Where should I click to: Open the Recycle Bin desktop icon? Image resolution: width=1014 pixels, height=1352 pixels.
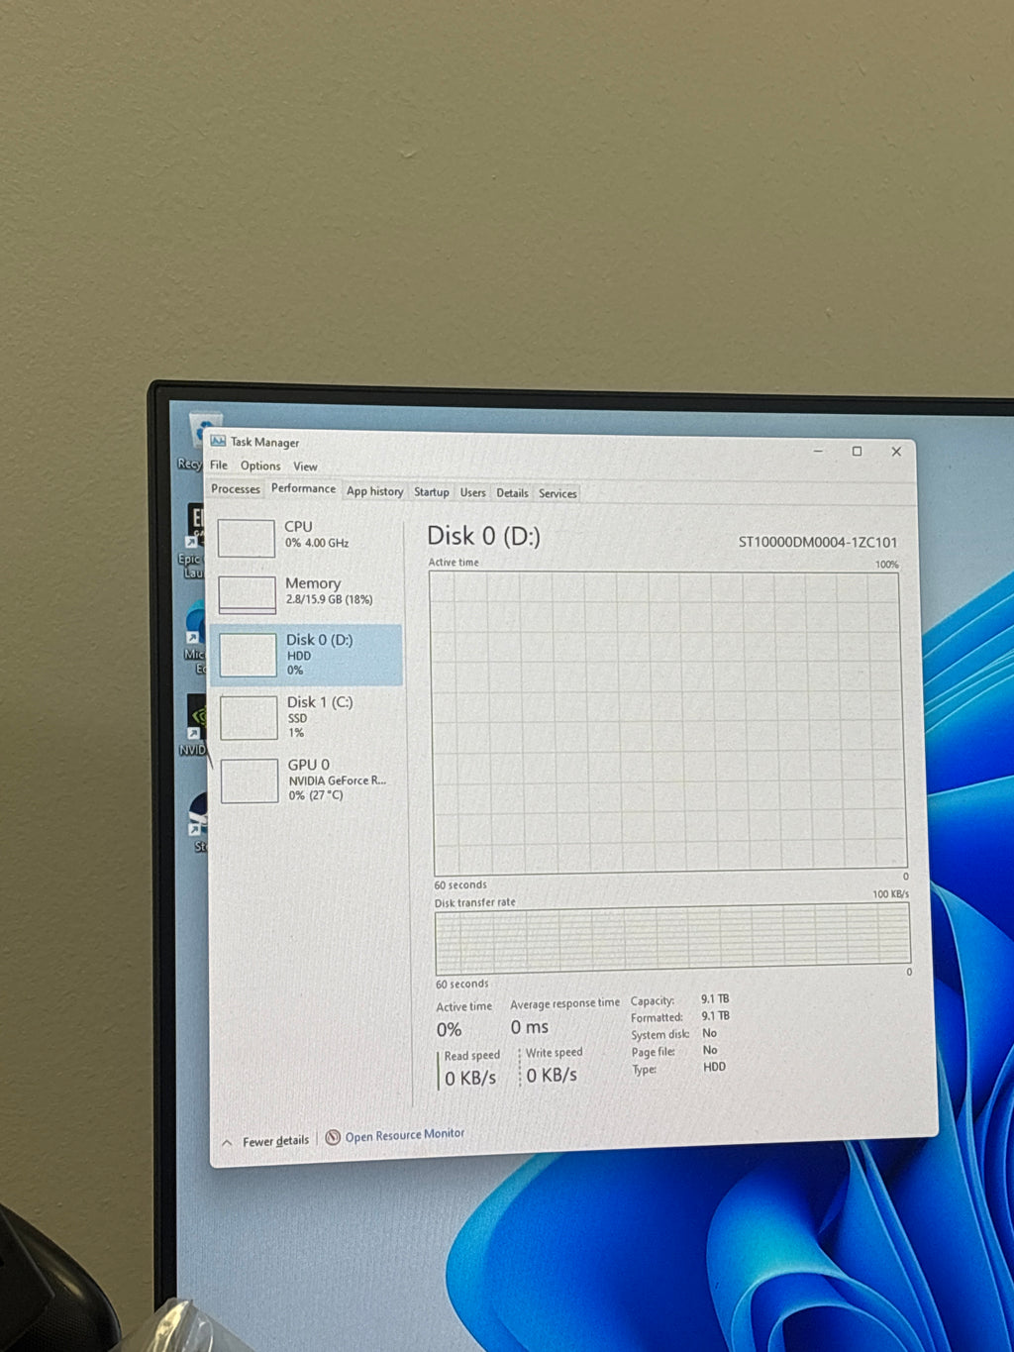(198, 442)
